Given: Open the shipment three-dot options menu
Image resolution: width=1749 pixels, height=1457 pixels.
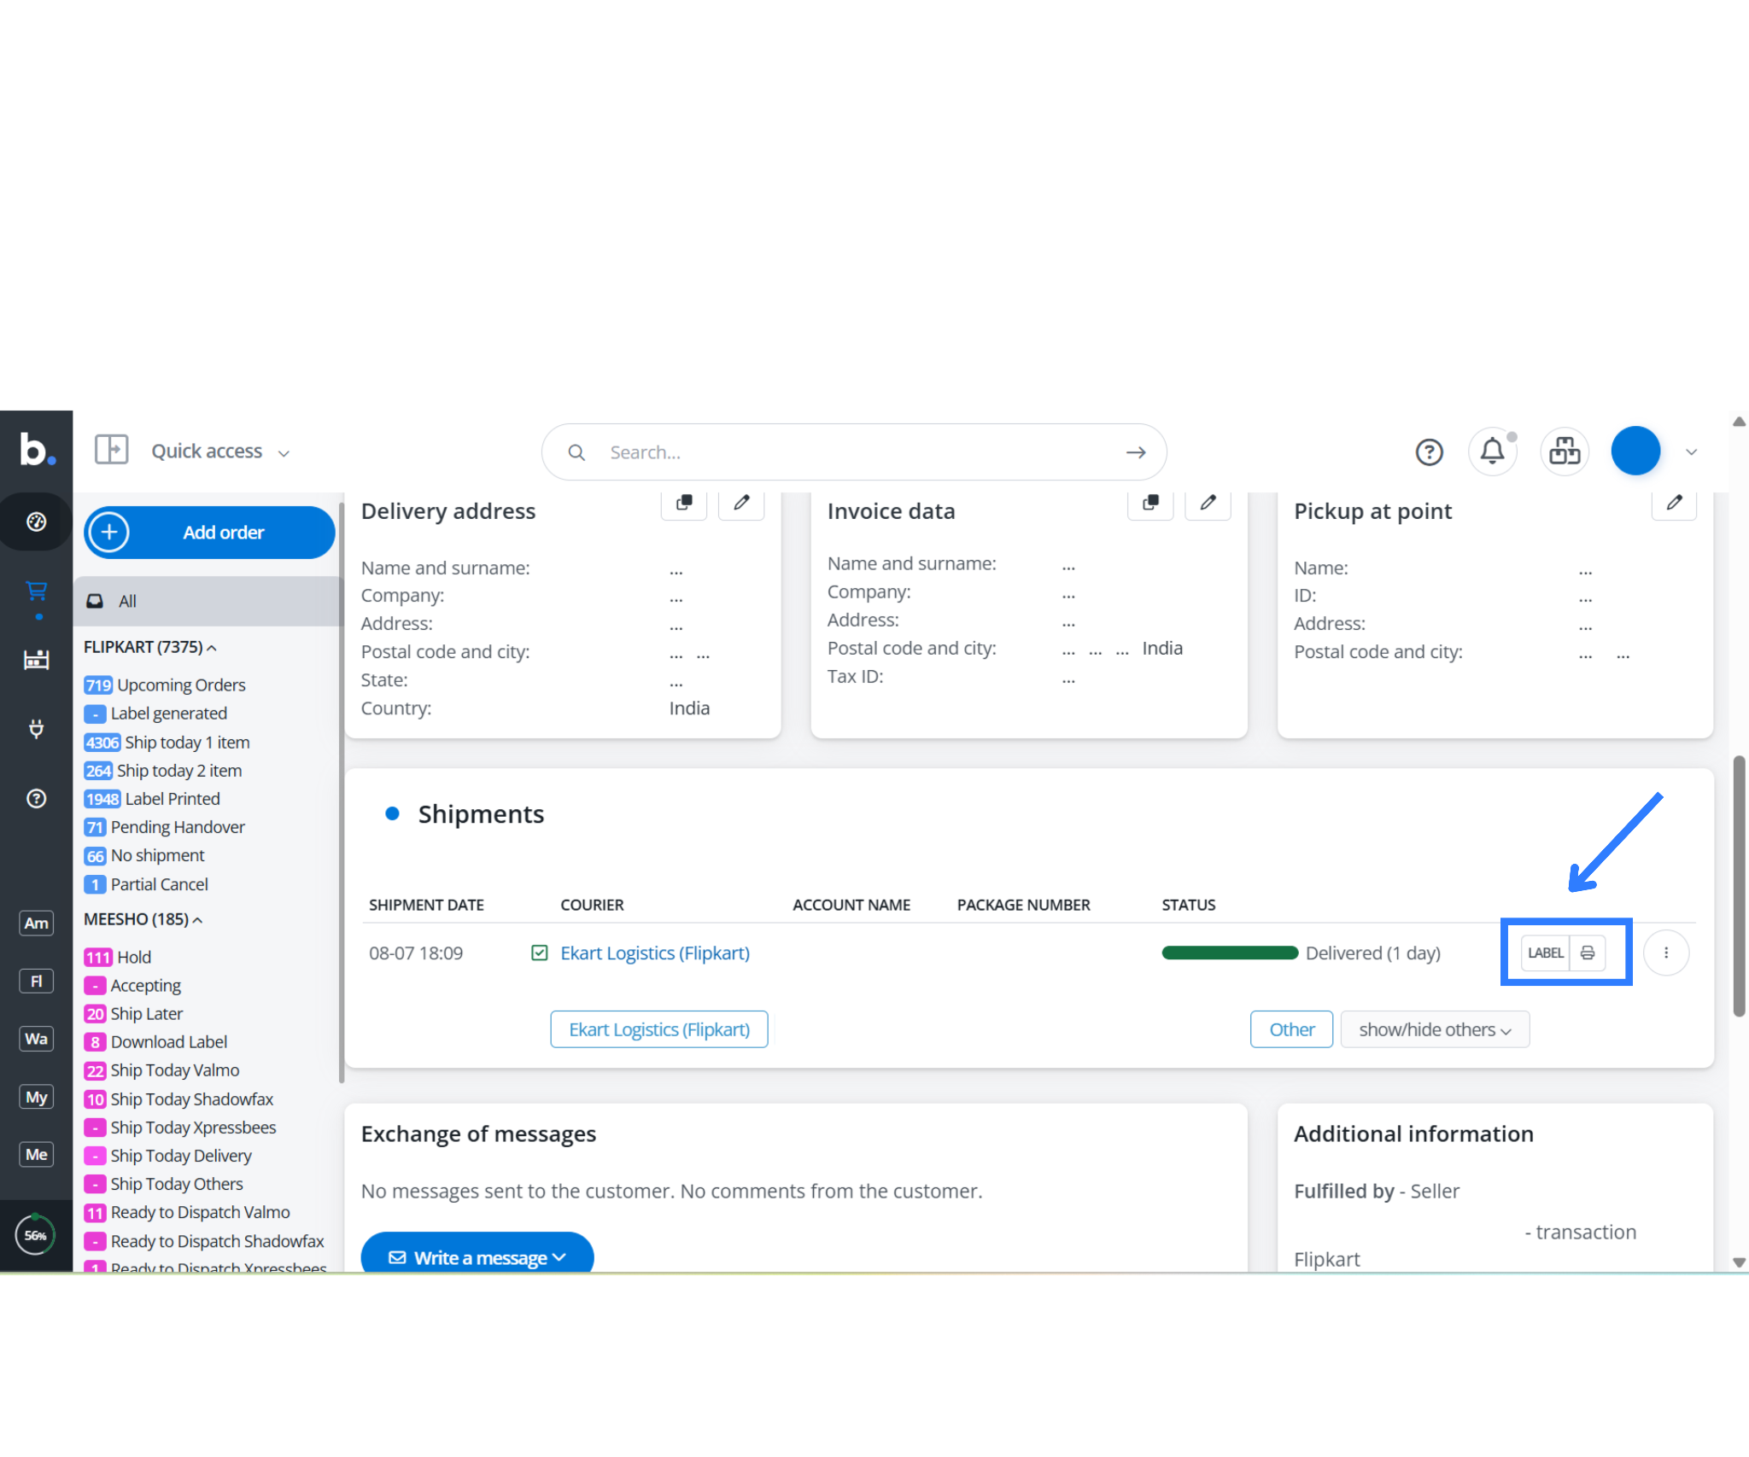Looking at the screenshot, I should [1665, 953].
